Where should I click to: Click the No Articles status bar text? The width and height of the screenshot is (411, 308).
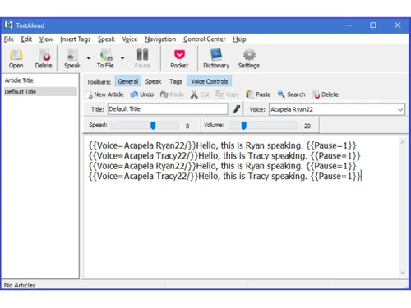click(20, 285)
